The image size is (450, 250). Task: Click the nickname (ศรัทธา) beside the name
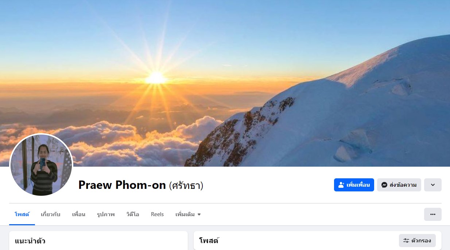point(186,186)
